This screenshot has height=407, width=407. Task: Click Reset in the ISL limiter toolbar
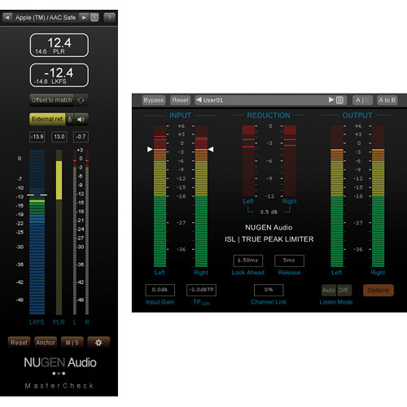180,100
